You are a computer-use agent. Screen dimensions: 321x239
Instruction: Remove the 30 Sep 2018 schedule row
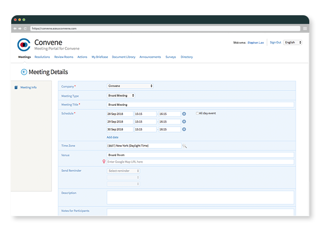click(x=184, y=129)
